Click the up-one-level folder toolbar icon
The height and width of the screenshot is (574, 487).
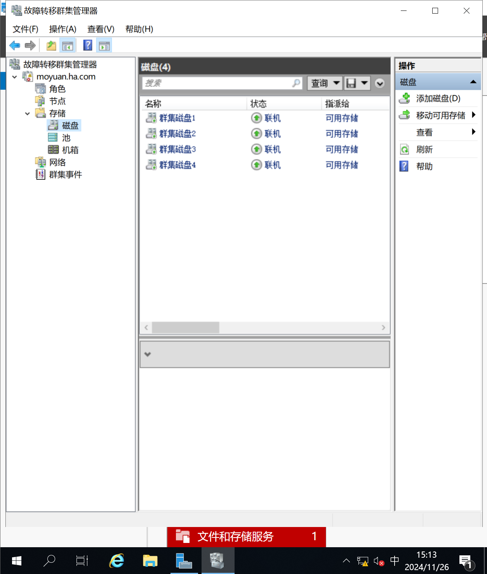tap(51, 46)
